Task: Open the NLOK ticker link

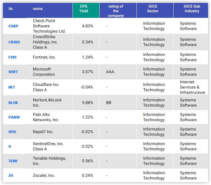Action: pyautogui.click(x=13, y=103)
